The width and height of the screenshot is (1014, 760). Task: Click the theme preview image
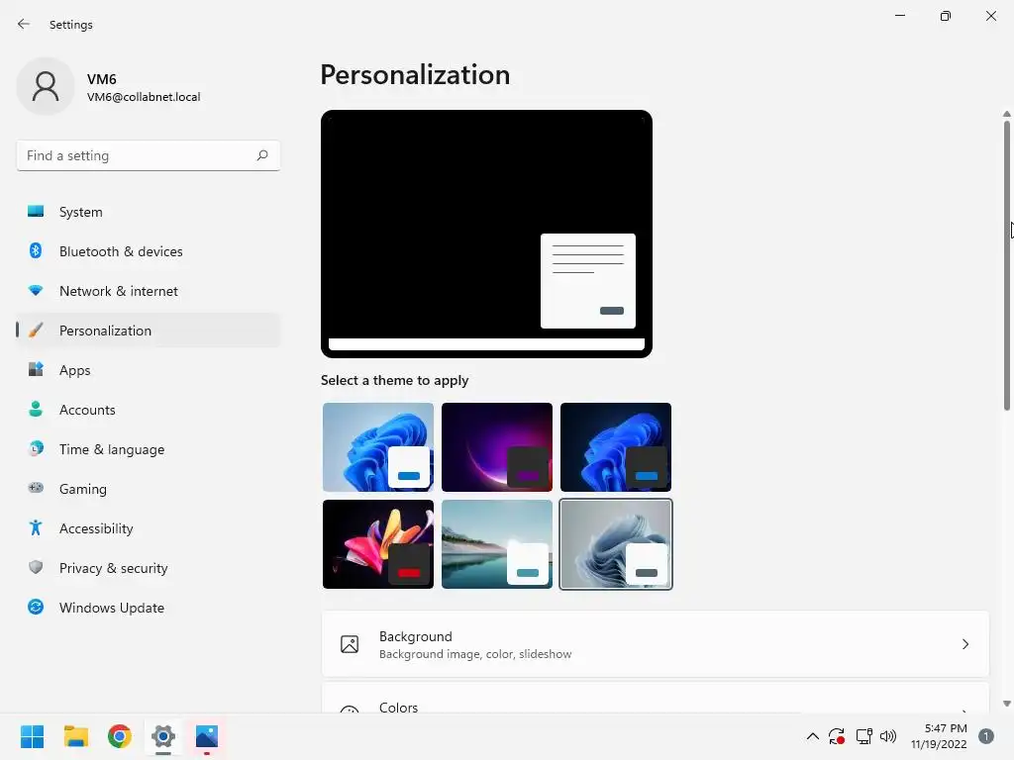[486, 234]
